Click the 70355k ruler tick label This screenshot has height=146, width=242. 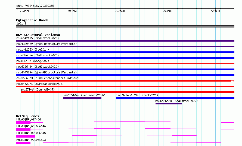pos(25,11)
